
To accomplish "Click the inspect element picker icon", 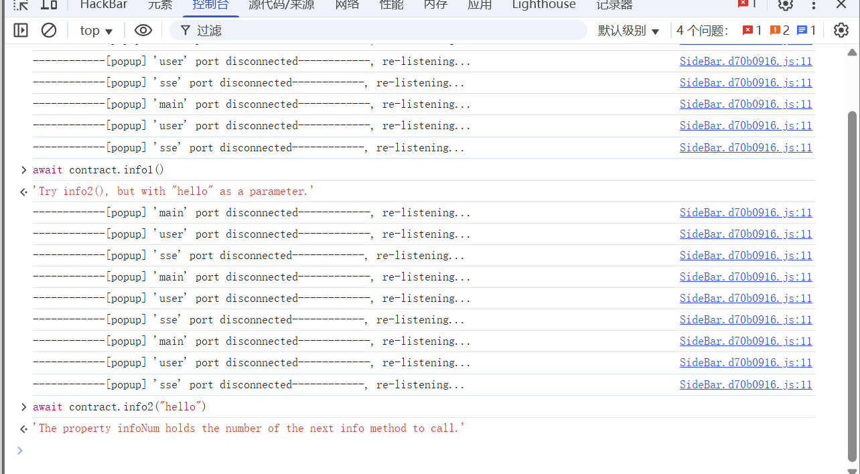I will point(21,5).
